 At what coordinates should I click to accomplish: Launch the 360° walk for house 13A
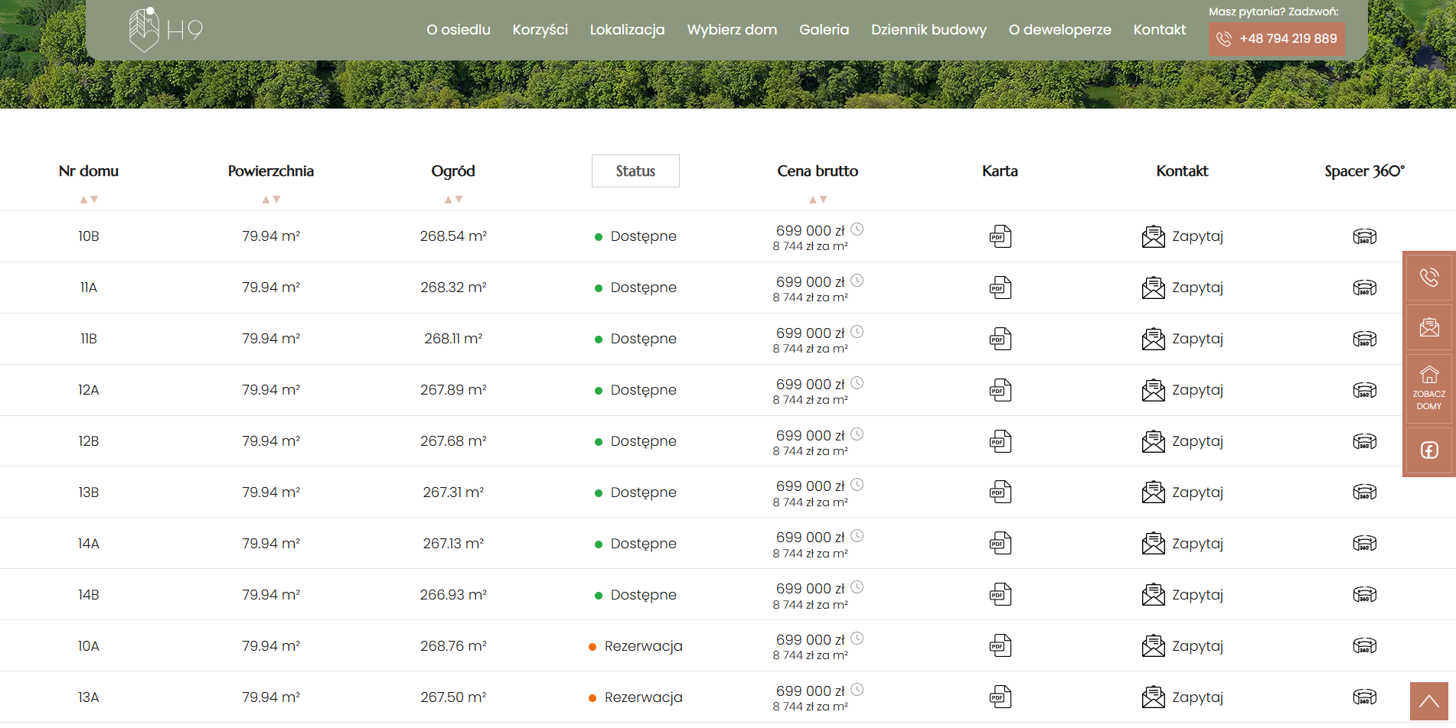1364,697
